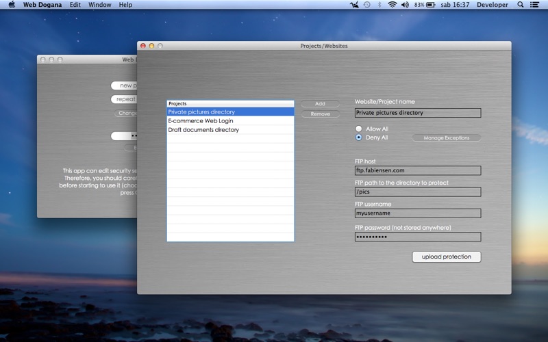Open the Window menu
Screen dimensions: 548x342
click(99, 5)
